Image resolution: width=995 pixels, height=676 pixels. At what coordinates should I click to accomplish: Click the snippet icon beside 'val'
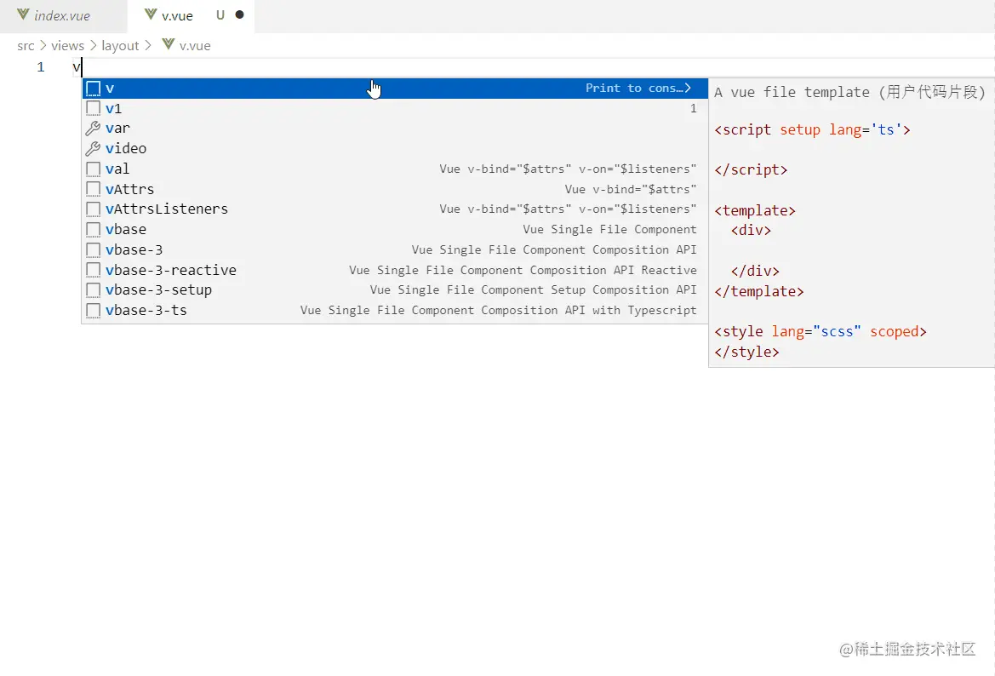coord(94,169)
